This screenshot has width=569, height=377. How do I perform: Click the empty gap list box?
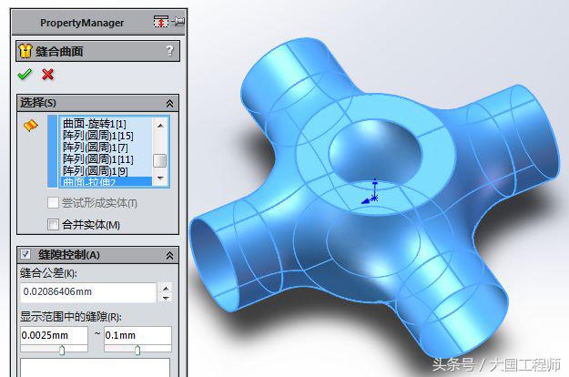point(95,368)
